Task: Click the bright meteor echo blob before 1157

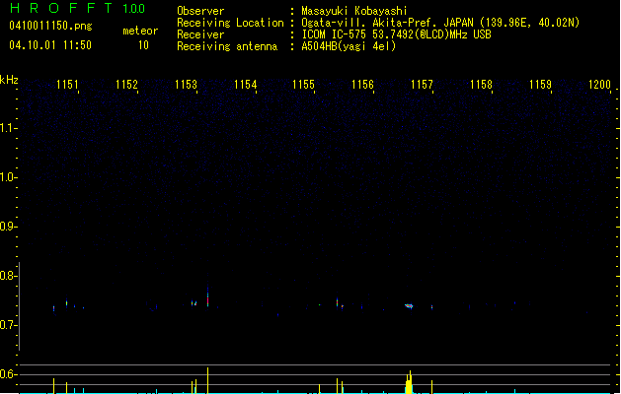Action: pos(409,306)
